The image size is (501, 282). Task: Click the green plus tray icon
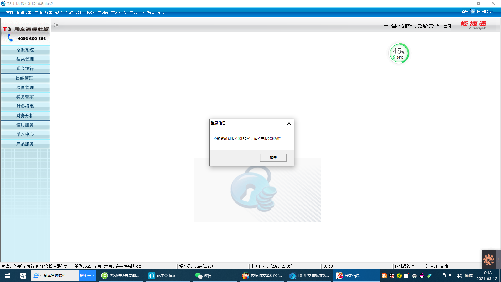pyautogui.click(x=399, y=276)
